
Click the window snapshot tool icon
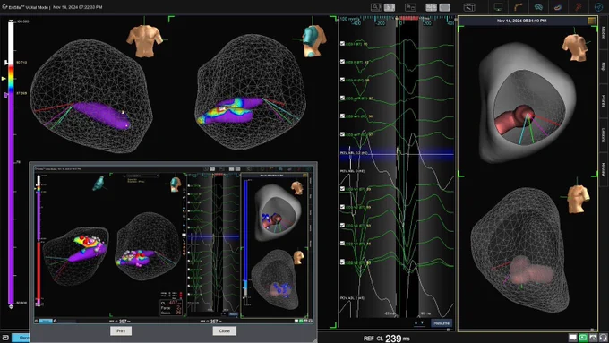(x=469, y=7)
